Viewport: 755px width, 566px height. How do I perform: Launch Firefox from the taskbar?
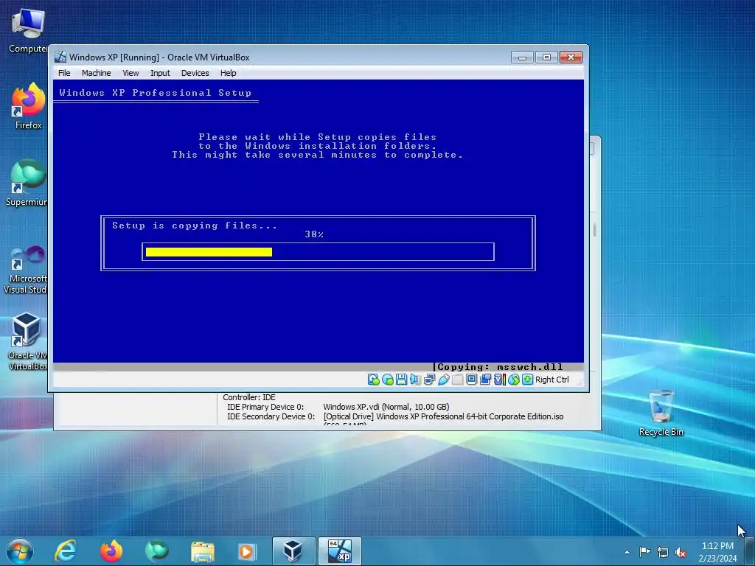[x=111, y=551]
